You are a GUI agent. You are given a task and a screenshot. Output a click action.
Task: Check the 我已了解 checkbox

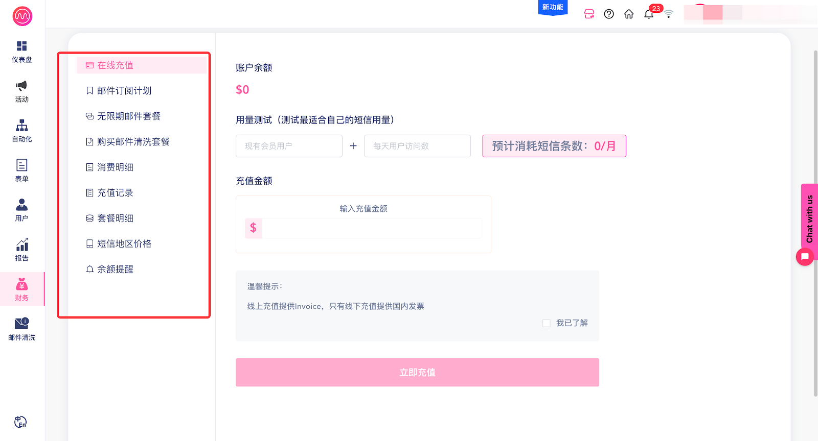[x=547, y=323]
